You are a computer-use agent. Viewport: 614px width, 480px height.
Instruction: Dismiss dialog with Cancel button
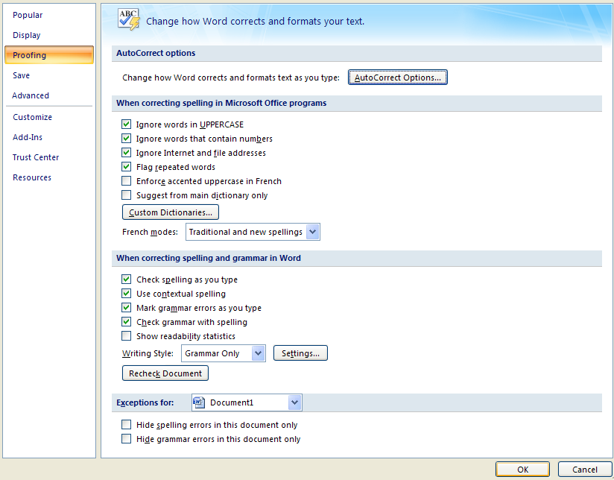click(x=585, y=469)
